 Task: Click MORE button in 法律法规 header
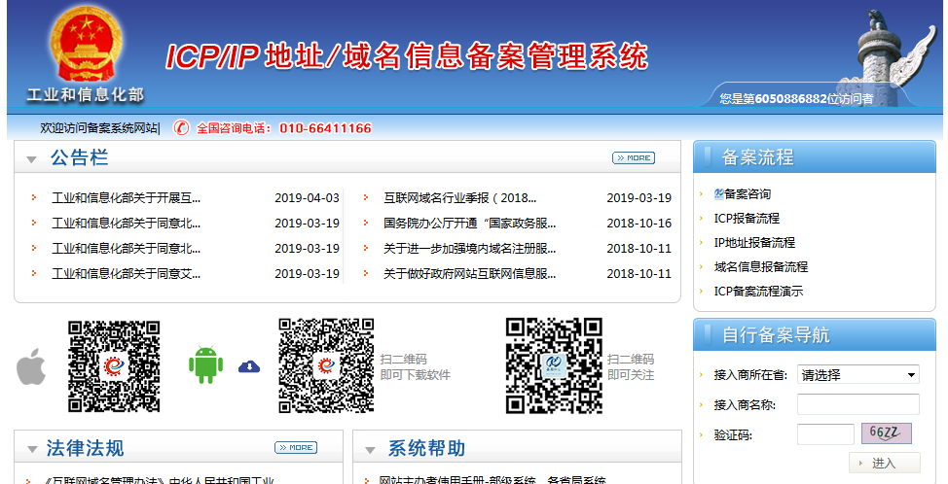pyautogui.click(x=296, y=448)
